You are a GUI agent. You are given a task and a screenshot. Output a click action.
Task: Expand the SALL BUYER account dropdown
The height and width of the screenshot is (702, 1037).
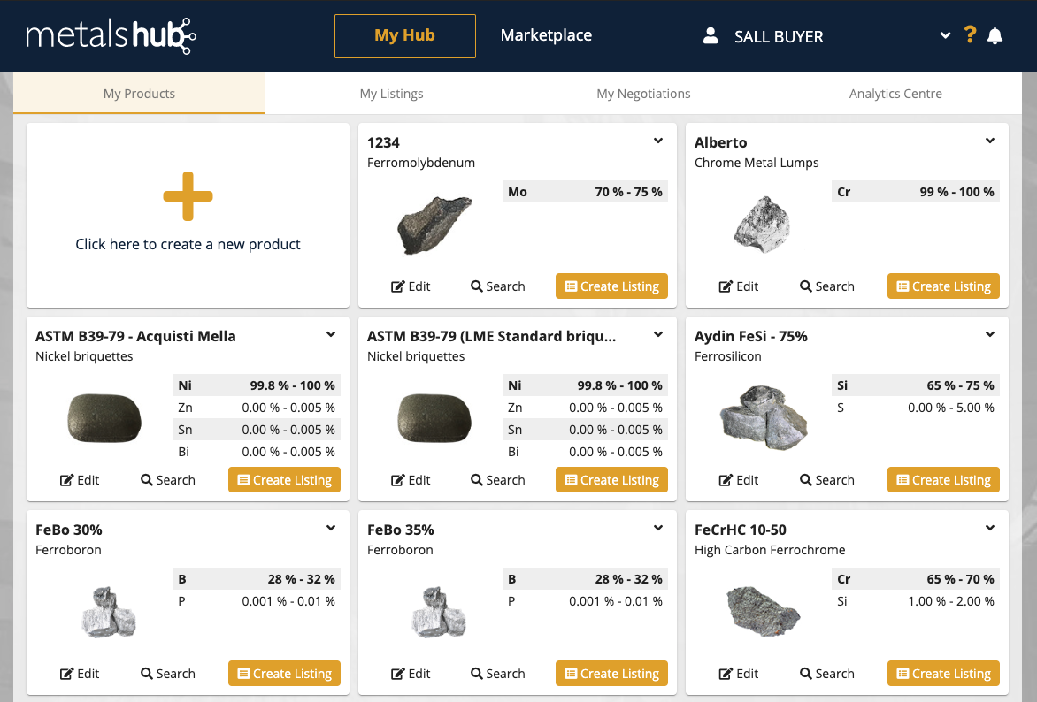pyautogui.click(x=944, y=35)
